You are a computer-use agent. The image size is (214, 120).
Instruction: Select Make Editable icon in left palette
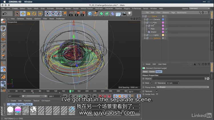click(x=3, y=21)
